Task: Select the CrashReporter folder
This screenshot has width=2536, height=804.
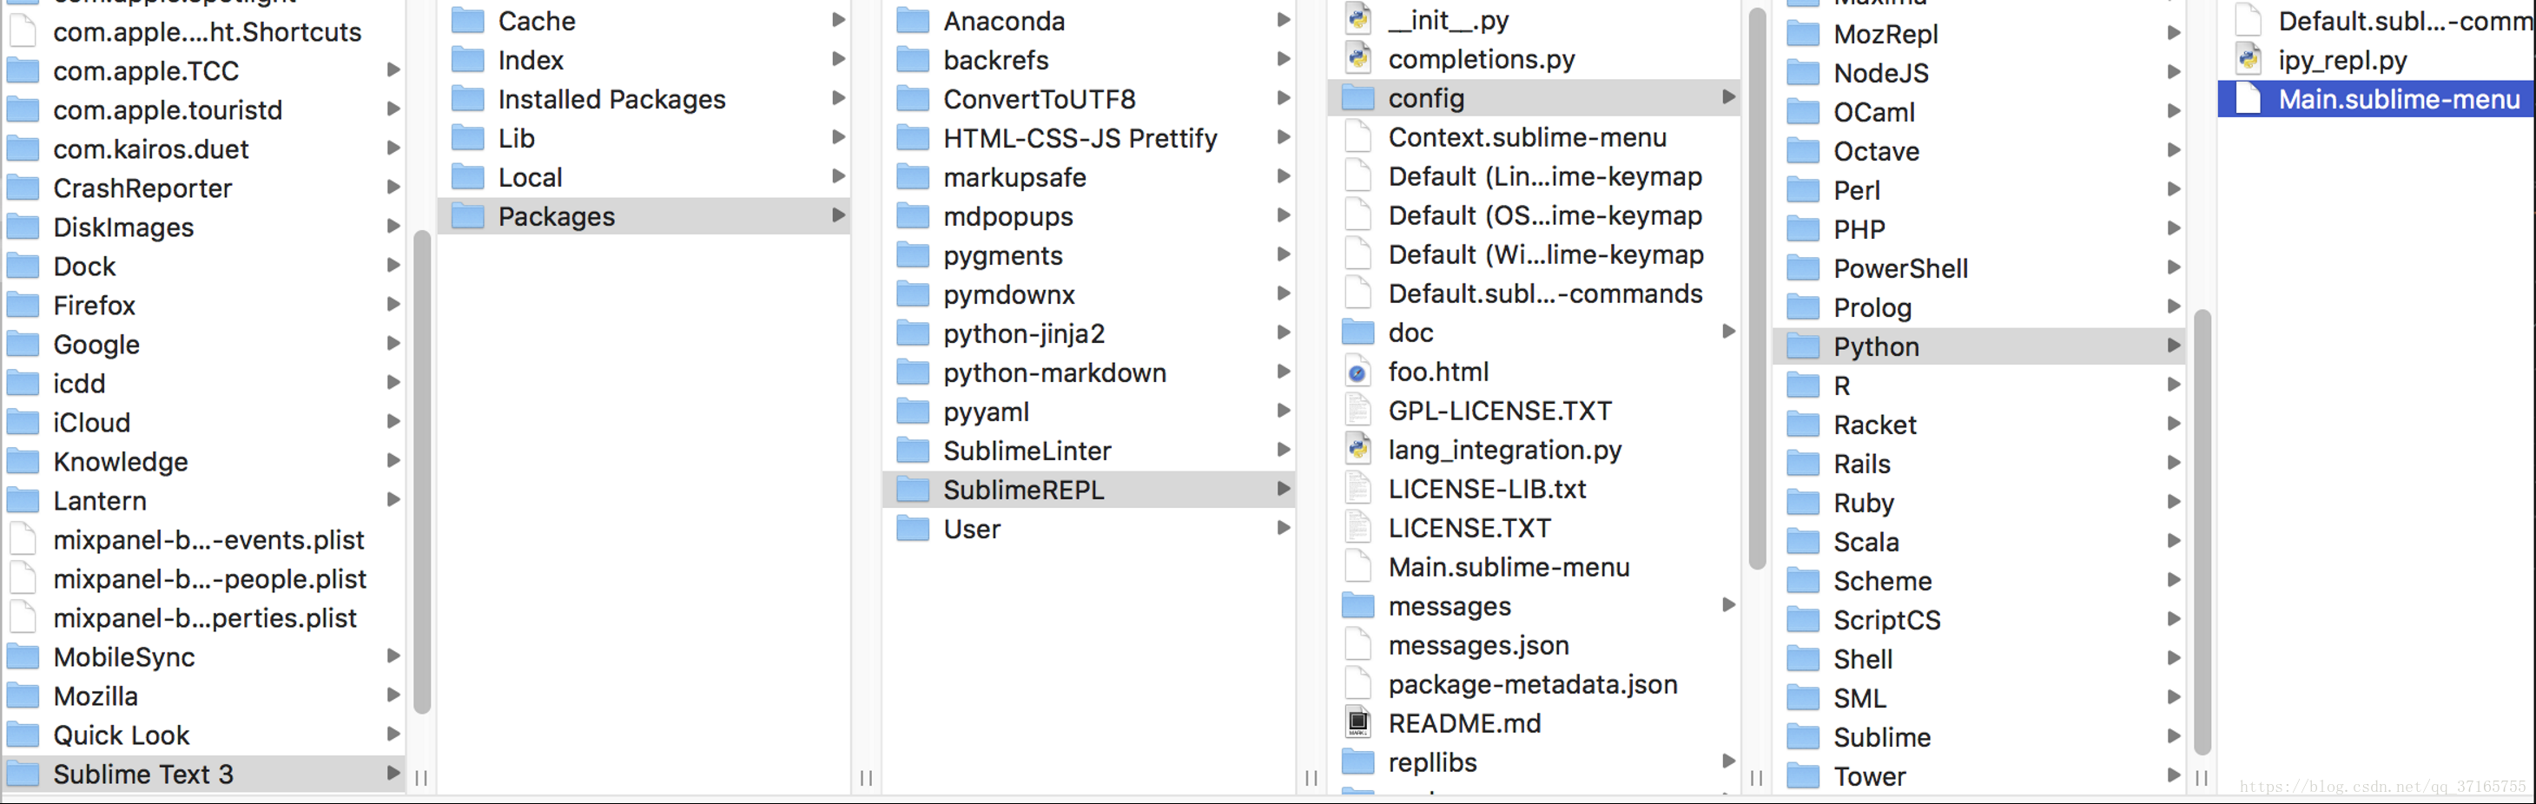Action: coord(204,188)
